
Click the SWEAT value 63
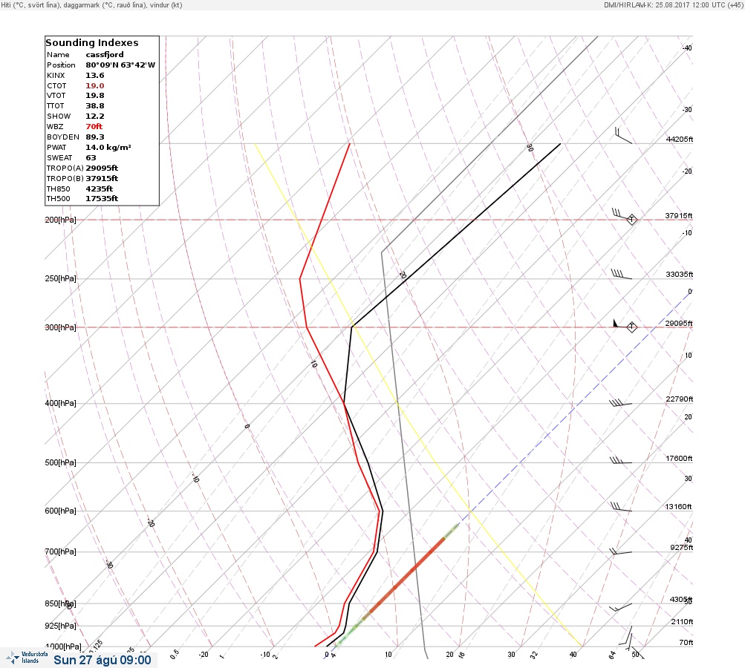click(91, 157)
